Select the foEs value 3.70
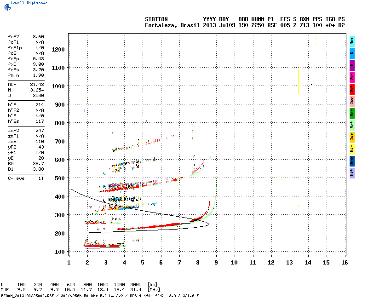Screen dimensions: 368x299 38,70
